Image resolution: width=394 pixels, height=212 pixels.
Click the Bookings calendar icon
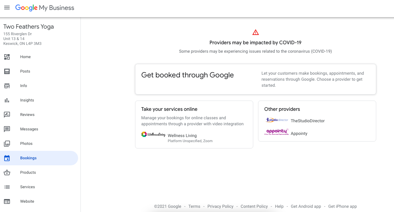pyautogui.click(x=7, y=158)
